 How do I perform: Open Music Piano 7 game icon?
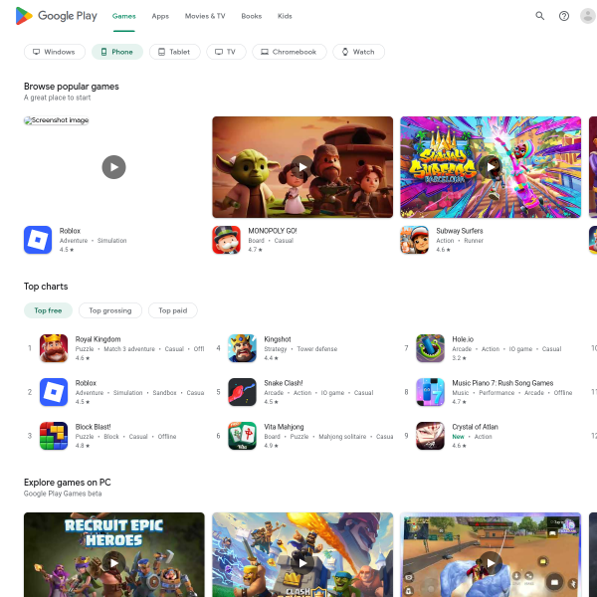(x=430, y=392)
